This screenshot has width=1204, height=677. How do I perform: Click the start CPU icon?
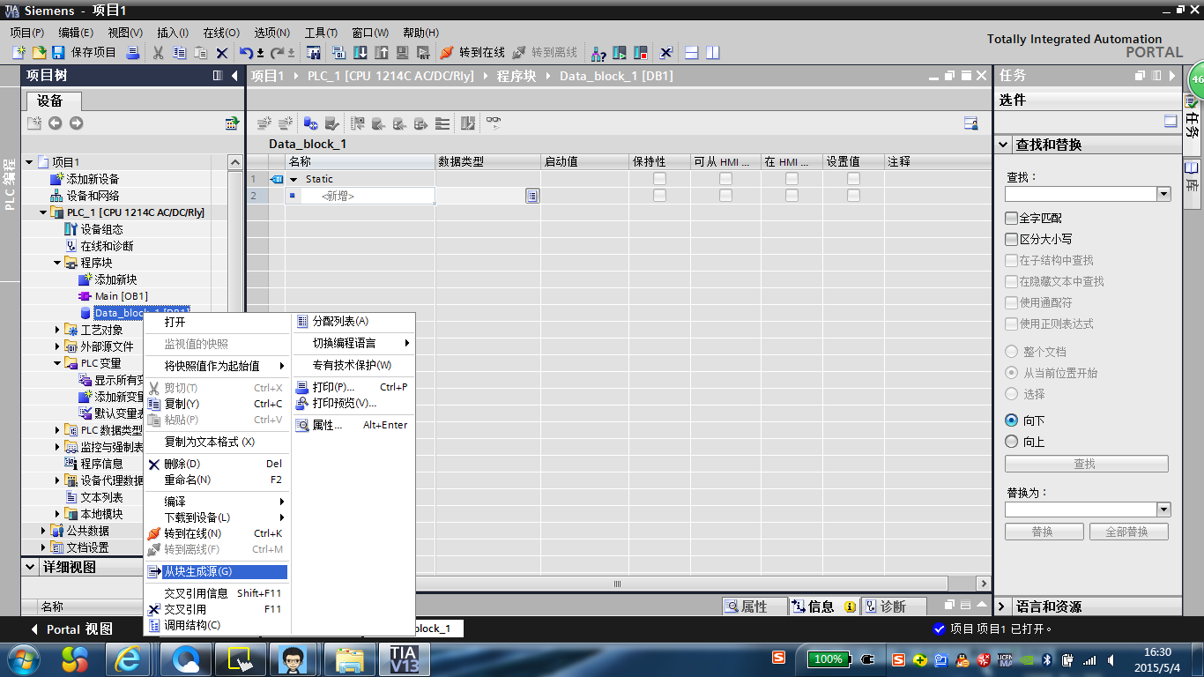pos(620,53)
